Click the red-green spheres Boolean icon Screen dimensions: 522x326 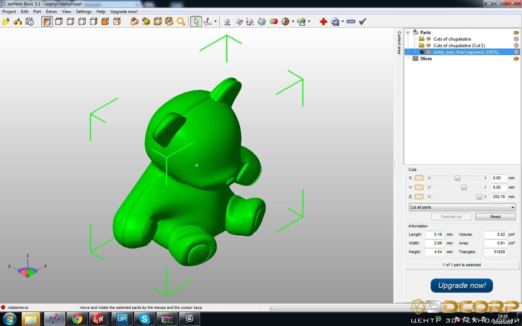274,21
